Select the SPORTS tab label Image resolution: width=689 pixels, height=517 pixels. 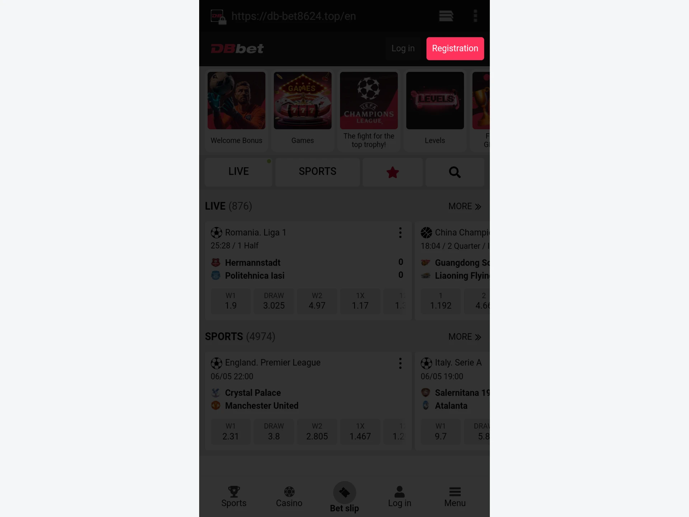coord(317,172)
